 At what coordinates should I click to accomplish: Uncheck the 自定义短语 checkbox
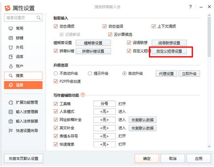(129, 51)
